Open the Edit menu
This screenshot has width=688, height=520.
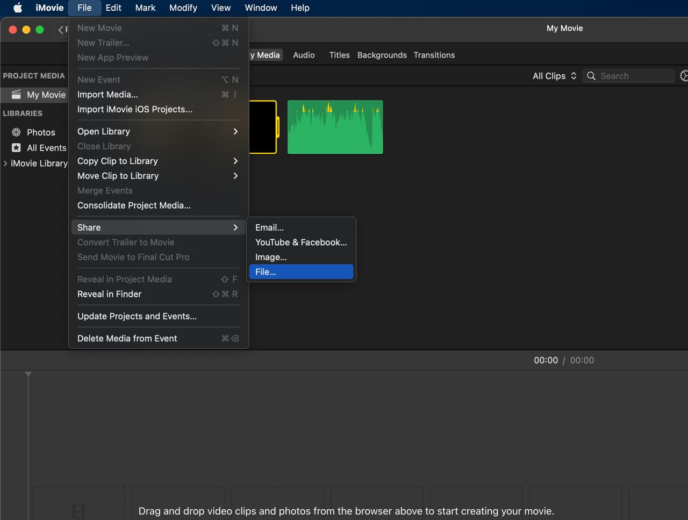[113, 8]
